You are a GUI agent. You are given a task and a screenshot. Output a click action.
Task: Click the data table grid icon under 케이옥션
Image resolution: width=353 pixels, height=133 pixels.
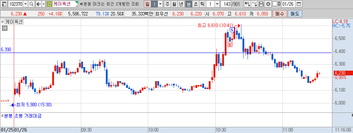[x=4, y=28]
